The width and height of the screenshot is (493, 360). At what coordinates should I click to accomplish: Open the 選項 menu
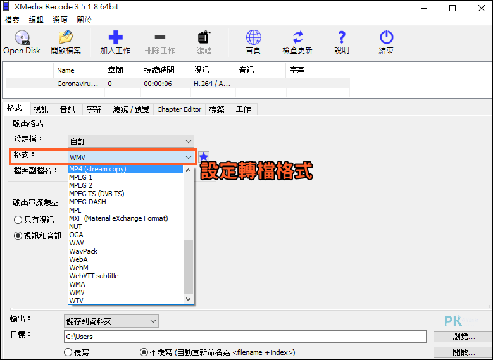tap(60, 20)
